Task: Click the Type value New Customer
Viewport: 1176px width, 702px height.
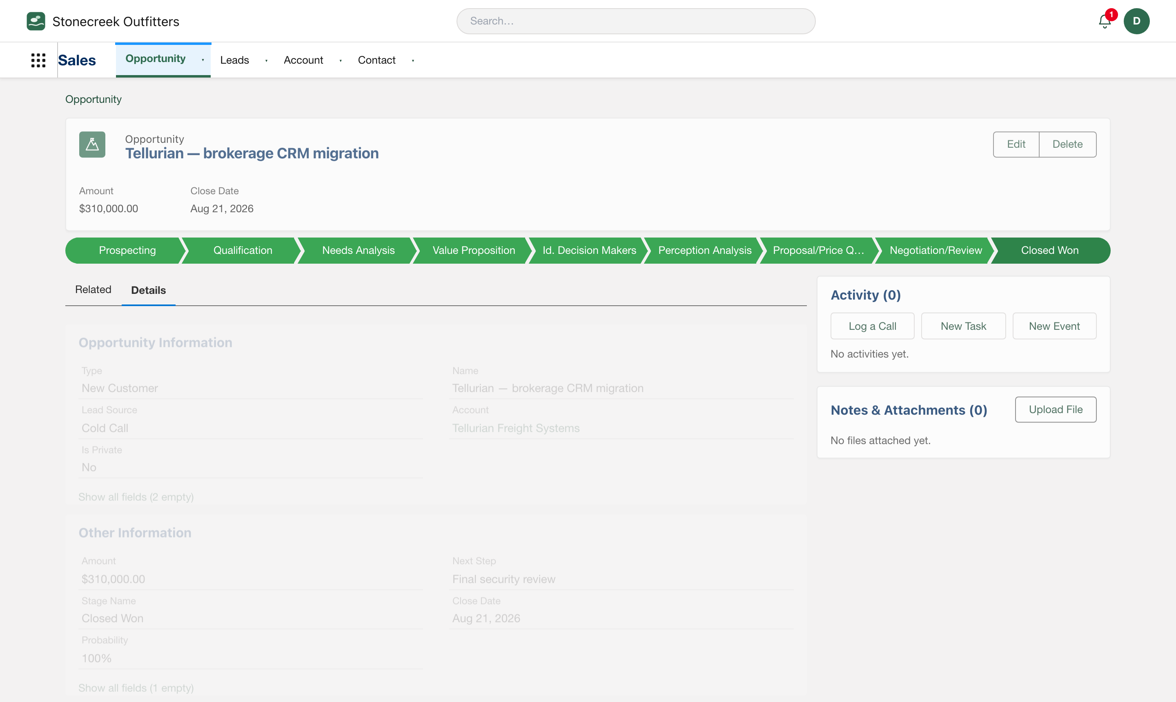Action: [120, 388]
